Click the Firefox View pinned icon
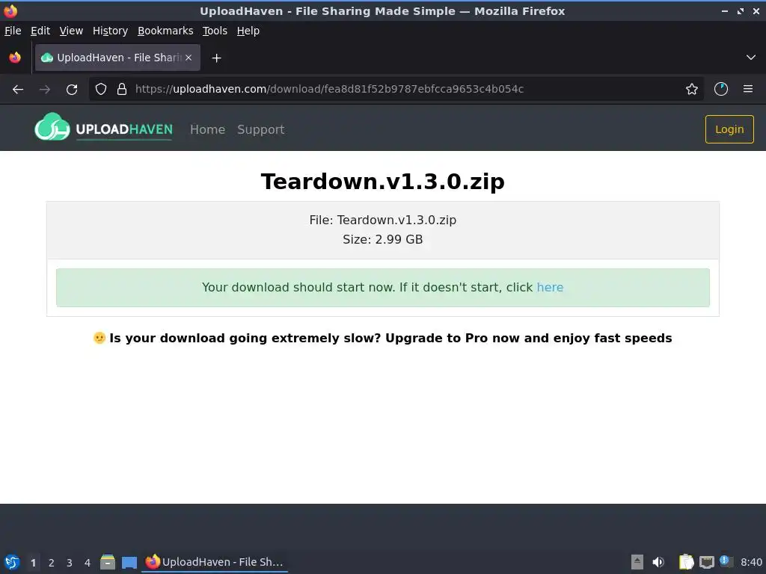Image resolution: width=766 pixels, height=574 pixels. (x=15, y=58)
